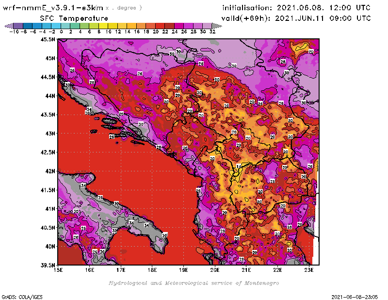The image size is (388, 300).
Task: Select the magenta 24 to 26 legend swatch
Action: [x=179, y=26]
